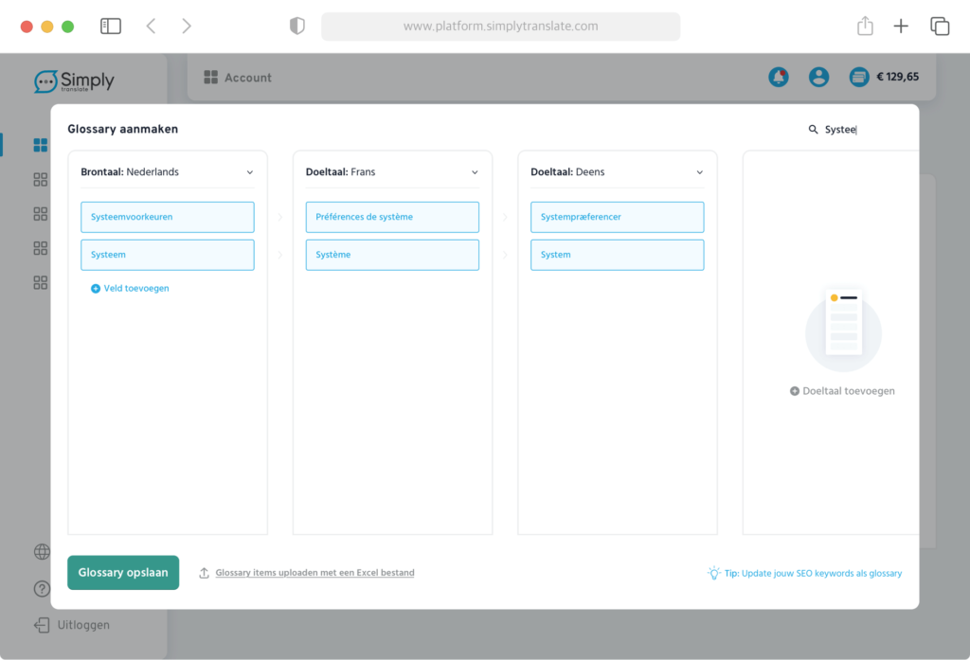Screen dimensions: 970x660
Task: Expand the Doeltaal Deens dropdown
Action: pos(700,172)
